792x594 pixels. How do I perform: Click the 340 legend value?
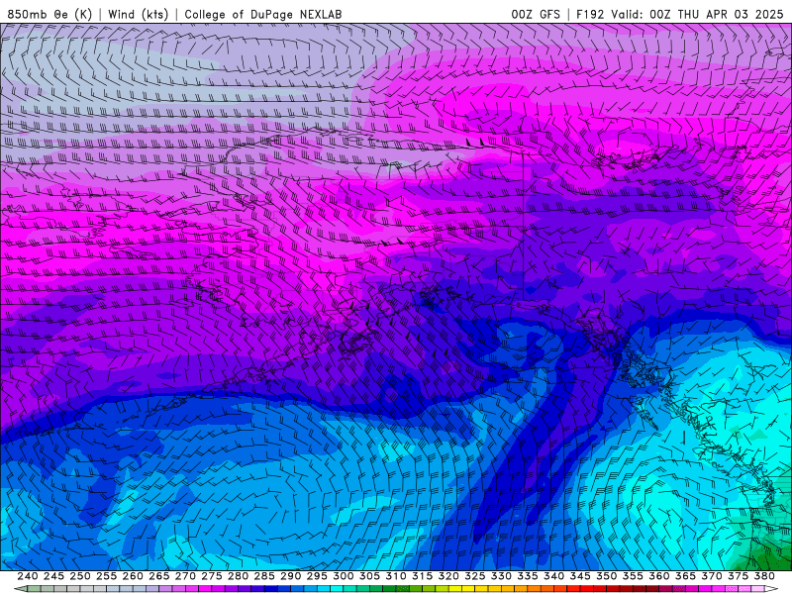553,576
